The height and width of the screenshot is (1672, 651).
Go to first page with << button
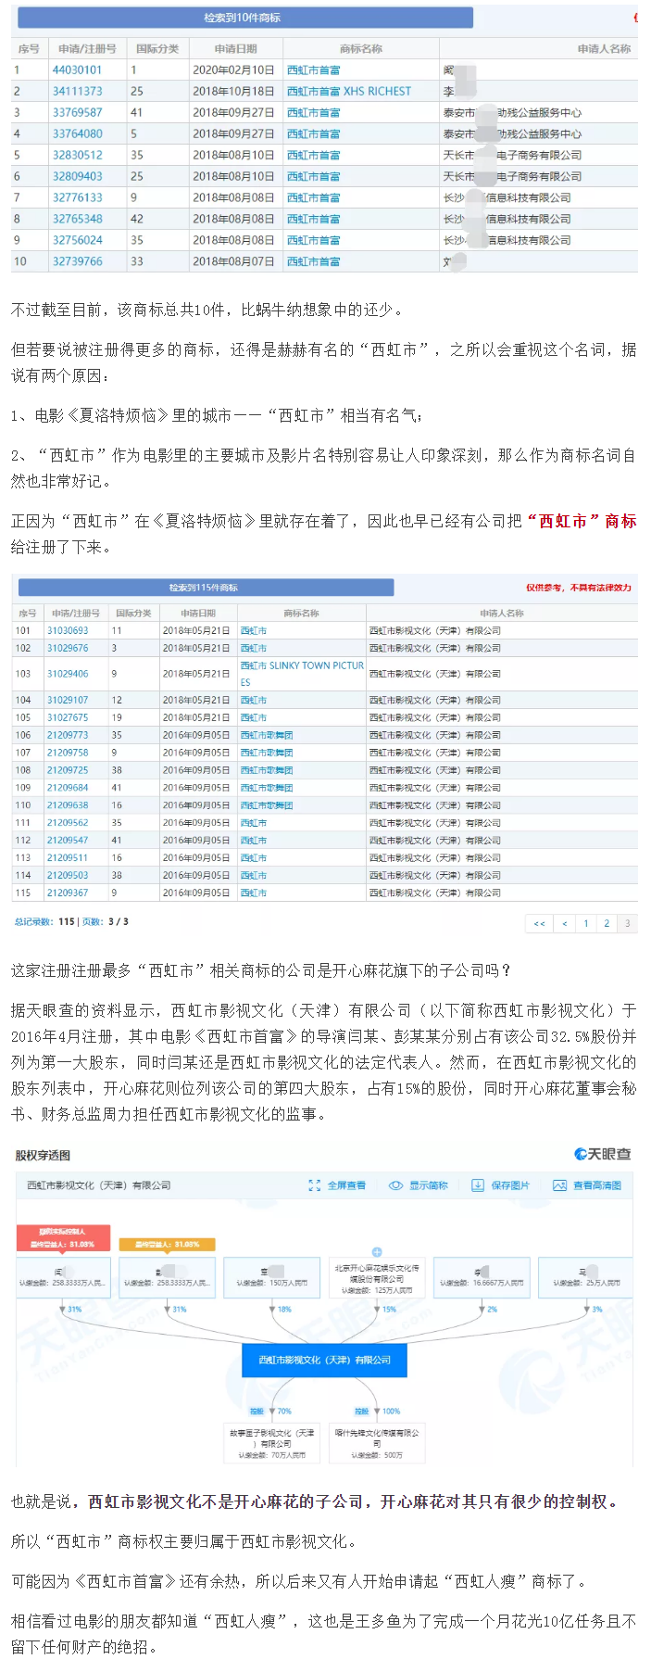pos(539,923)
